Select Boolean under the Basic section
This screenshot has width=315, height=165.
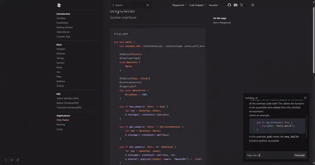coord(61,53)
